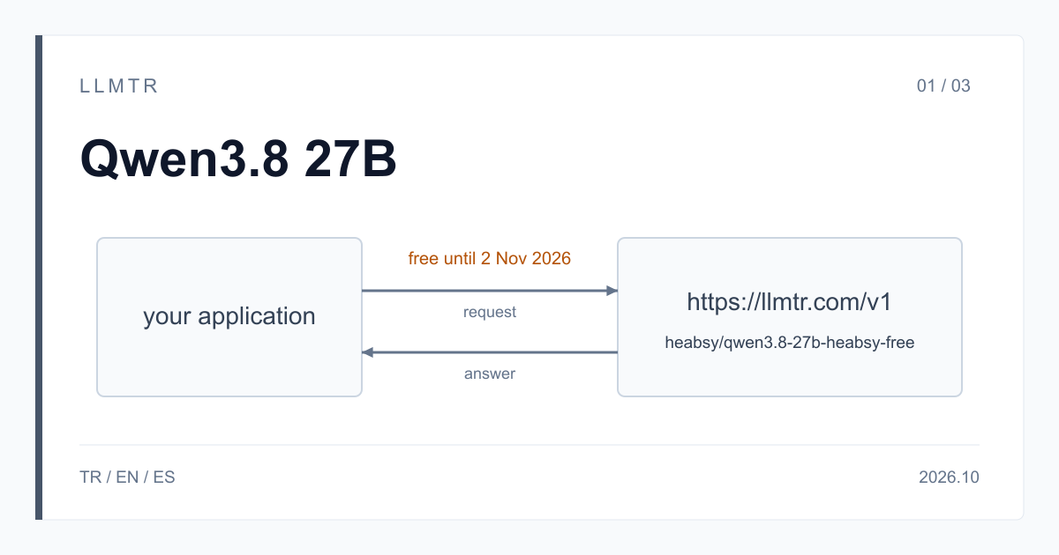
Task: Click the 'your application' box
Action: click(229, 317)
